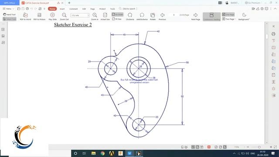Viewport: 279px width, 157px height.
Task: Click the bottom-most right sidebar icon
Action: point(273,96)
